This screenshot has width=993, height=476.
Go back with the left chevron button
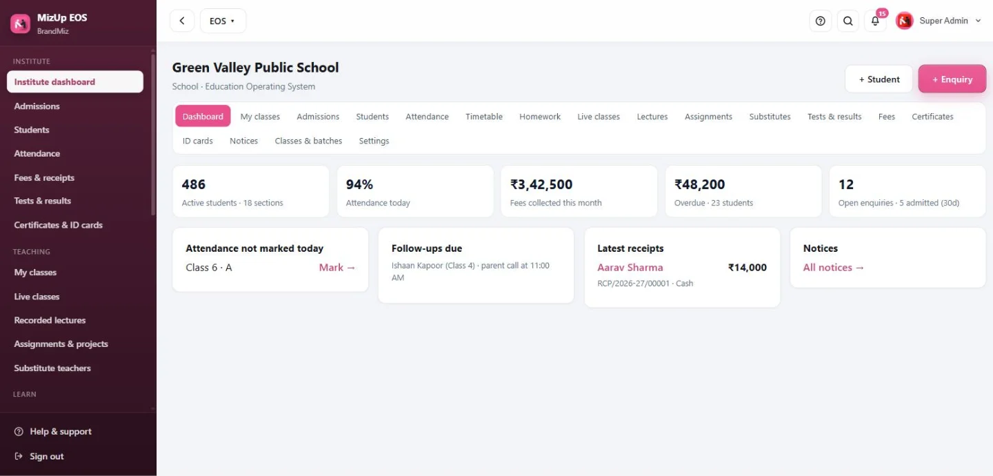182,21
